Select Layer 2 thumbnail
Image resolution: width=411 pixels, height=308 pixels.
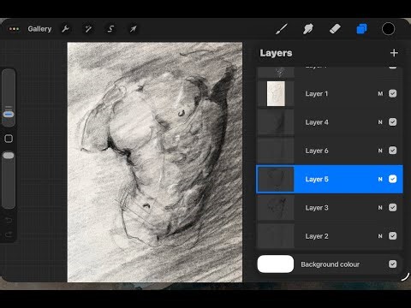click(276, 236)
